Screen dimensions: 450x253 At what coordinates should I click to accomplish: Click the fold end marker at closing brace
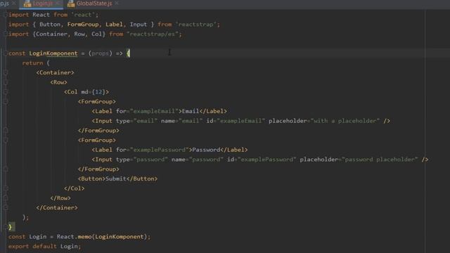point(6,227)
